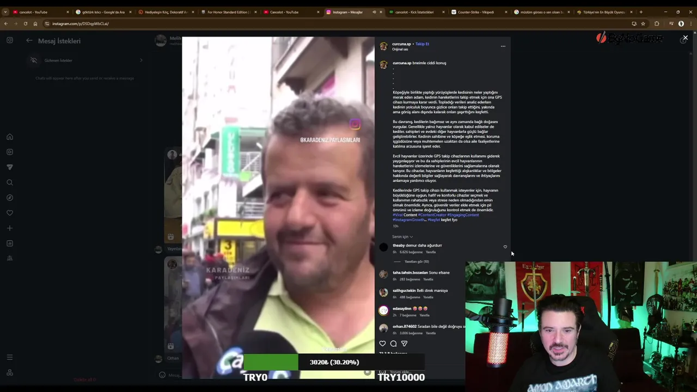View '6.626 beğenme' likes on theabye comment
This screenshot has width=697, height=392.
click(411, 252)
